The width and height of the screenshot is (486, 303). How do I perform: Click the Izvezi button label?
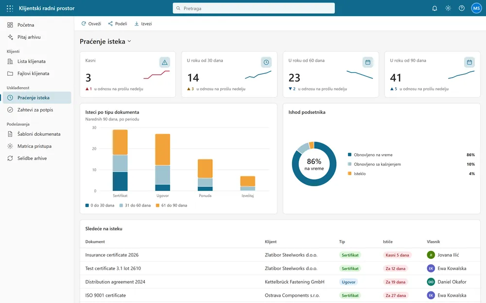pyautogui.click(x=146, y=23)
